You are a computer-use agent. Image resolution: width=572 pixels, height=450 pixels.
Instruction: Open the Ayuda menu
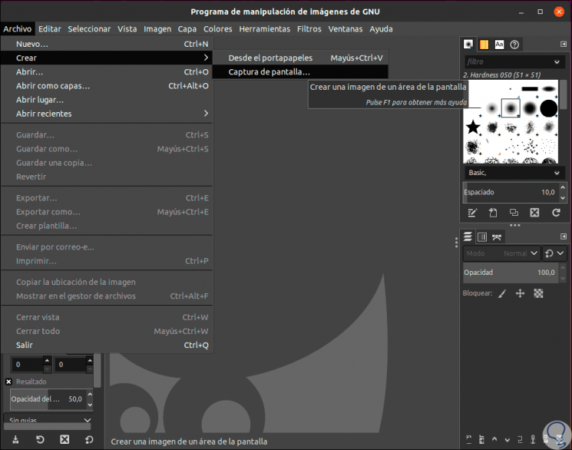pyautogui.click(x=381, y=29)
